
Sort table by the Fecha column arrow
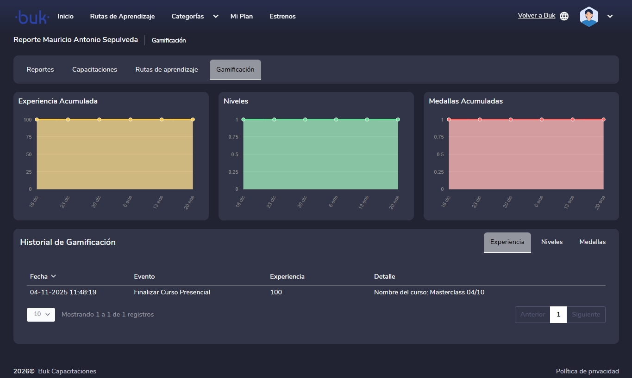click(54, 276)
